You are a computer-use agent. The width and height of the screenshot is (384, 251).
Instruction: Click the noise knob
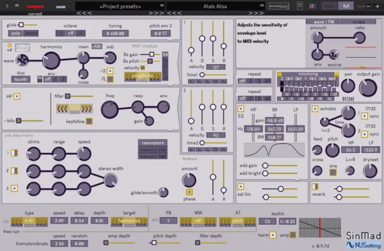click(x=83, y=74)
